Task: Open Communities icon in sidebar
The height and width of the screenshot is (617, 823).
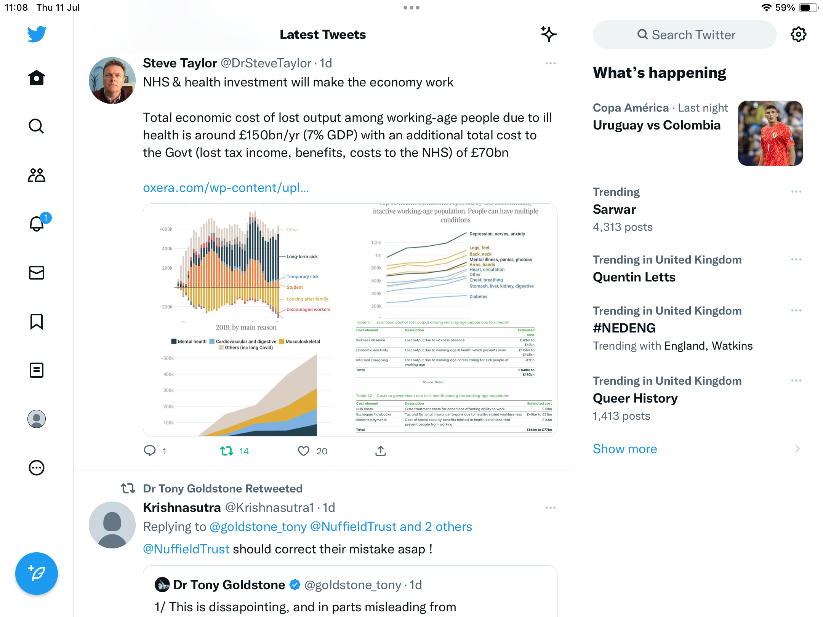Action: coord(37,175)
